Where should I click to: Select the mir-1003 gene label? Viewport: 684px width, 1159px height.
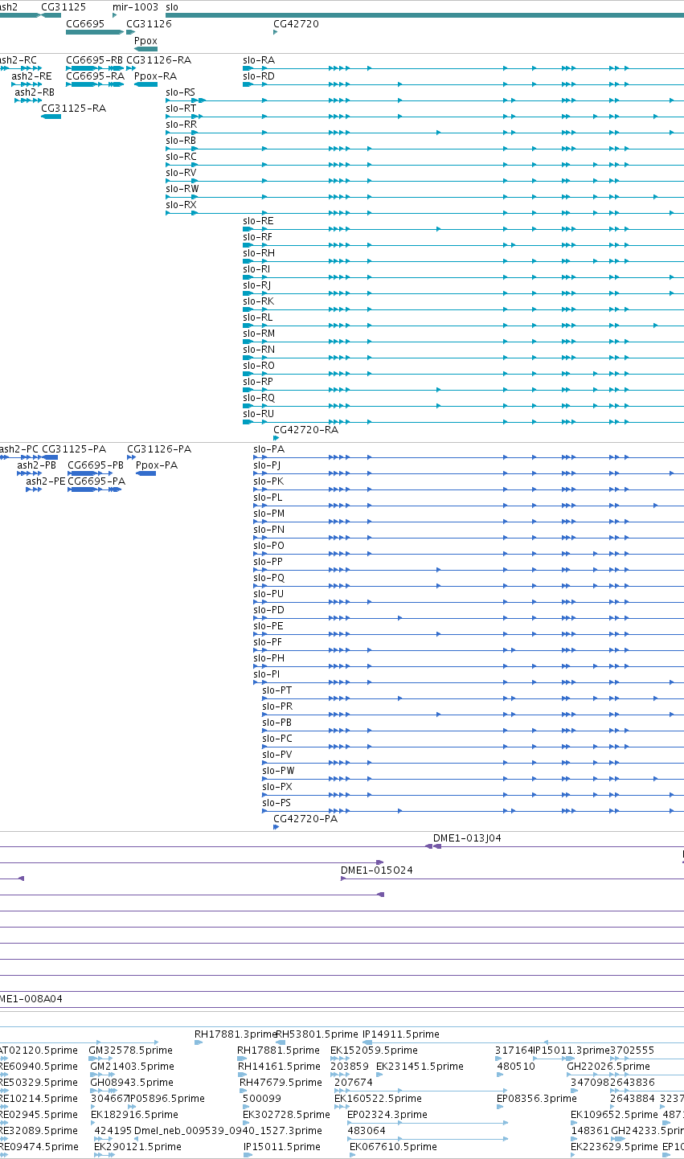pos(135,6)
